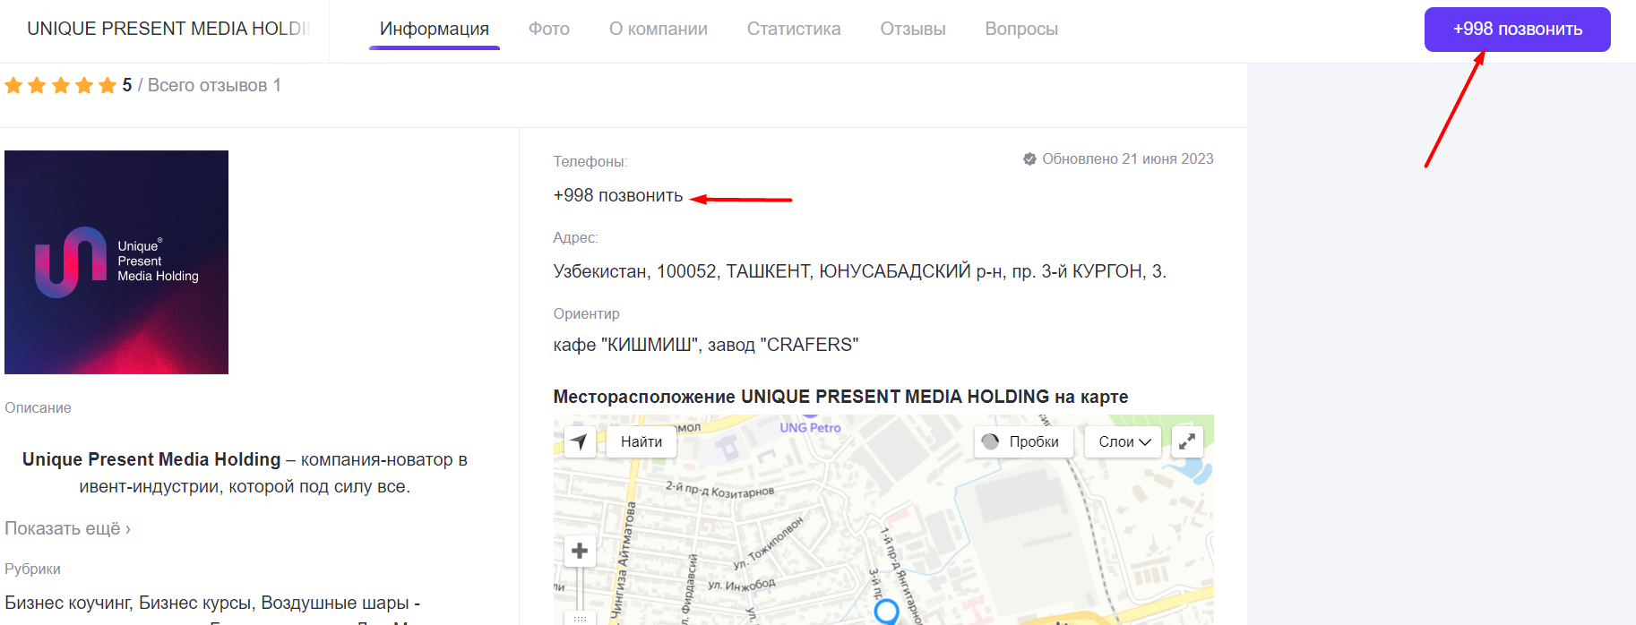Viewport: 1636px width, 625px height.
Task: Open the О компании tab
Action: (659, 29)
